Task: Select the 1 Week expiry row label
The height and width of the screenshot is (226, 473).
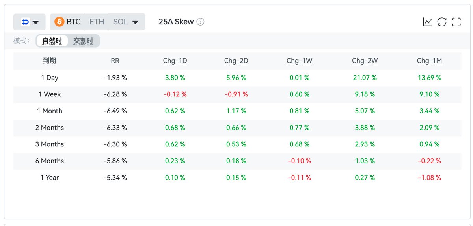Action: (50, 94)
